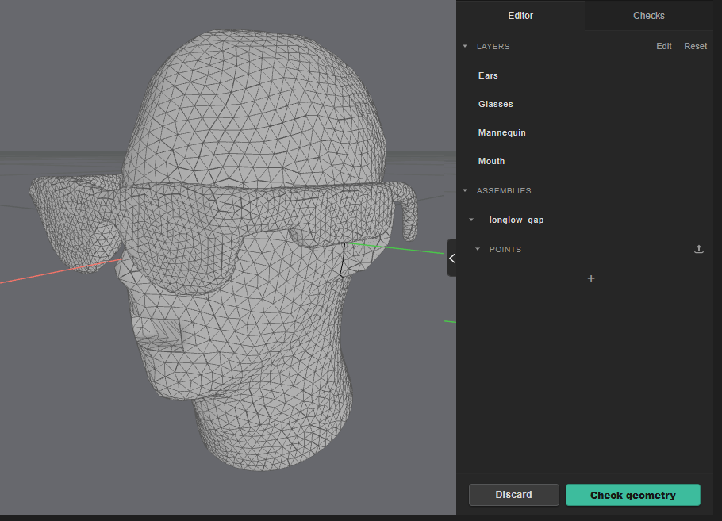Select the longlow_gap assembly name

(517, 220)
